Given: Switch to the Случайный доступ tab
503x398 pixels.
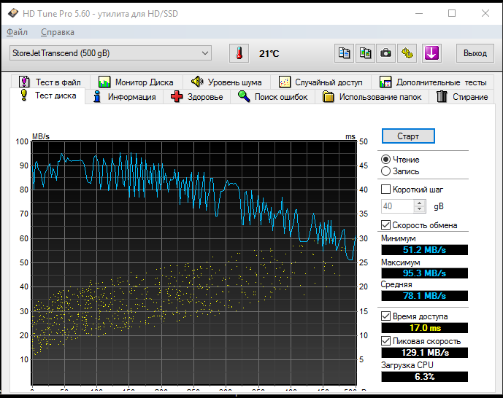Looking at the screenshot, I should pyautogui.click(x=320, y=82).
